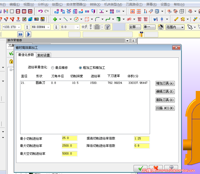Image resolution: width=200 pixels, height=174 pixels.
Task: Close the operations manager panel with X
Action: click(133, 41)
